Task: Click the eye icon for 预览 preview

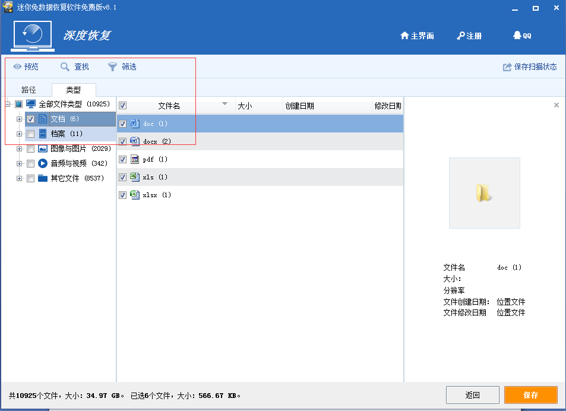Action: pos(17,67)
